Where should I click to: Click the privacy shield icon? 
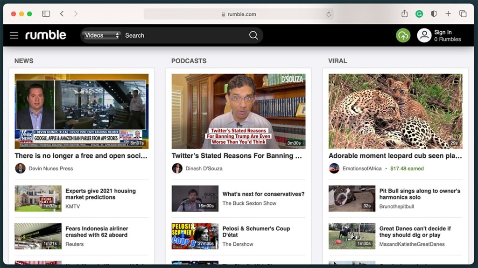click(434, 13)
